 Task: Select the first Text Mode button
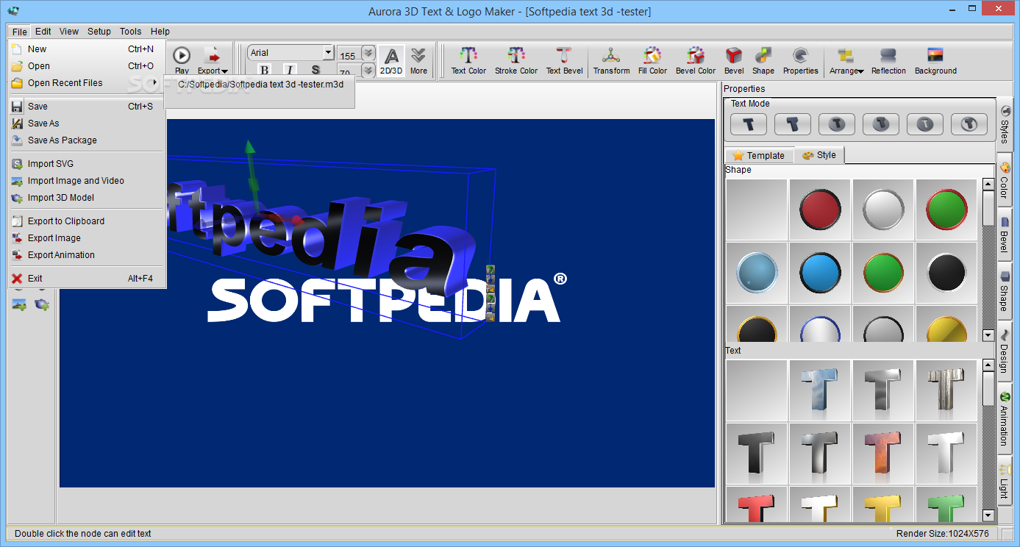(x=749, y=124)
